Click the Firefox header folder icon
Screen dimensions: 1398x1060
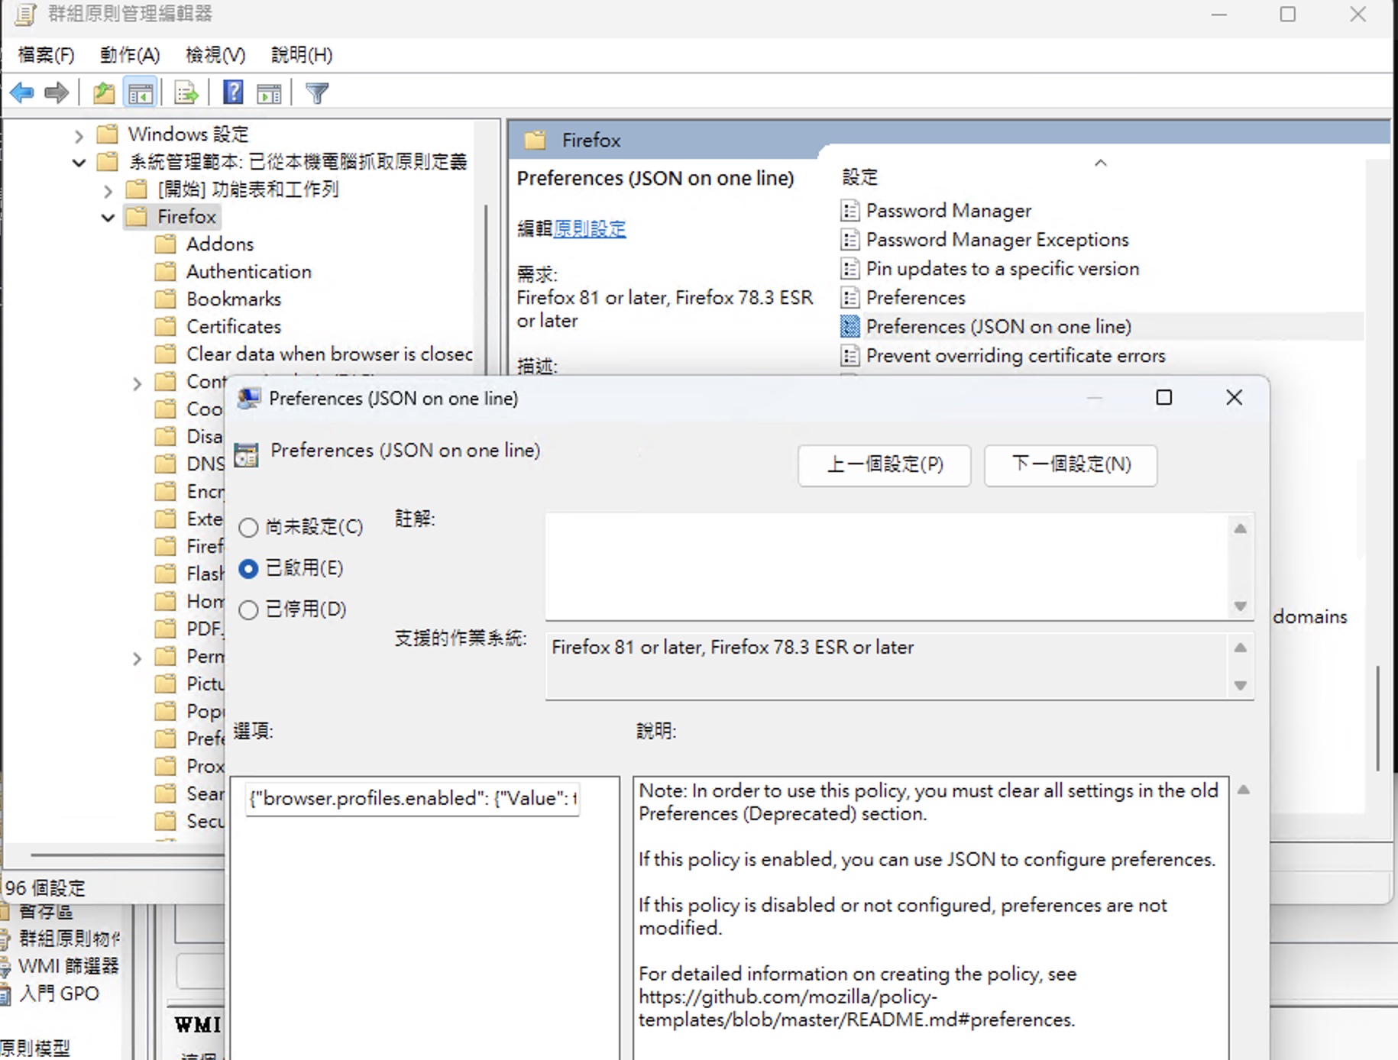[535, 140]
